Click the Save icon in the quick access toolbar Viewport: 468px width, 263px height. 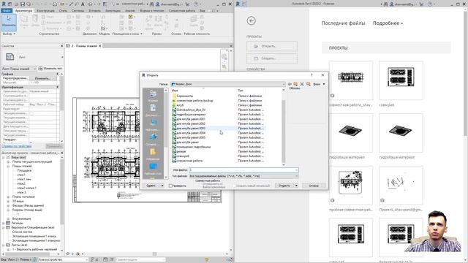click(23, 4)
